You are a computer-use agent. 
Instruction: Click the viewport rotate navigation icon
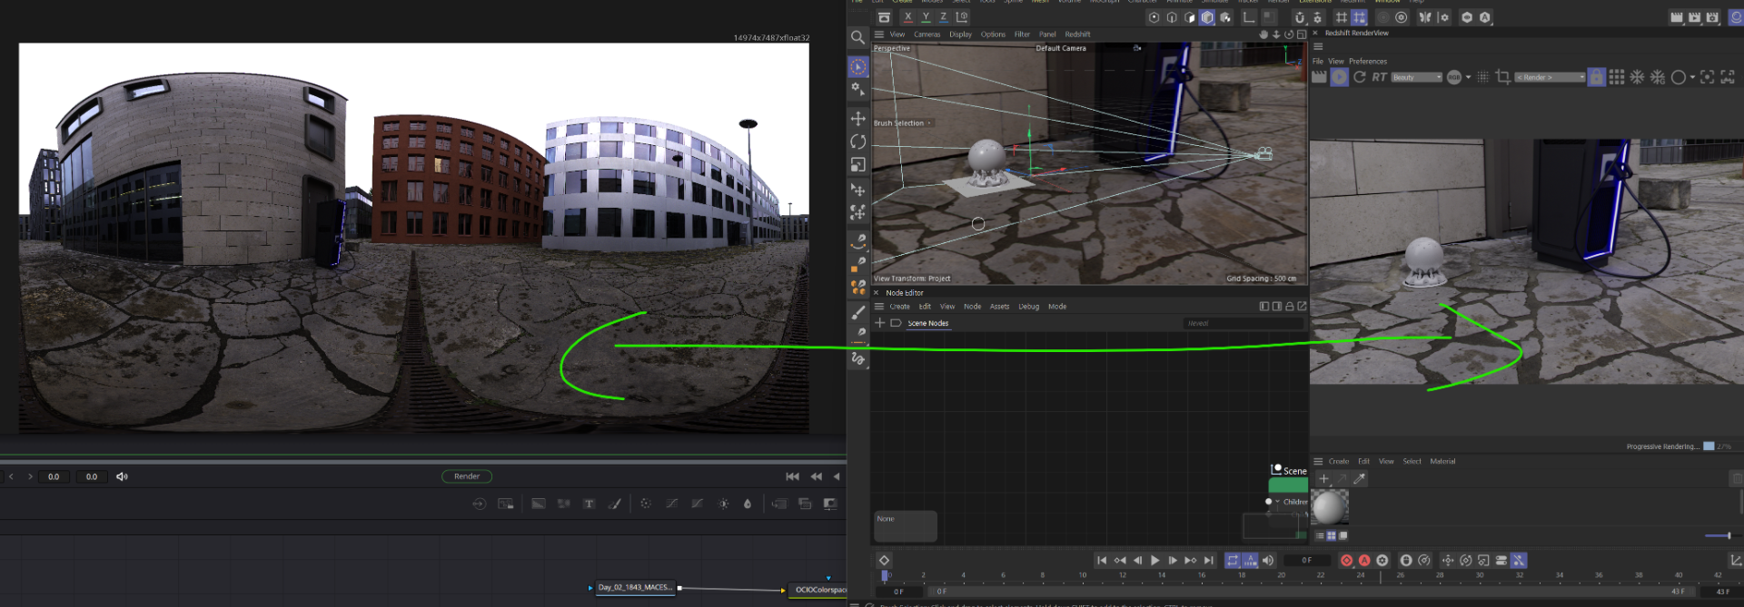(1289, 34)
